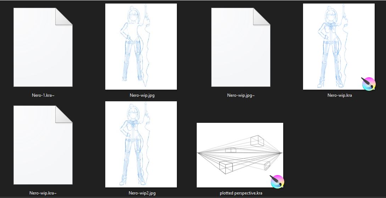This screenshot has height=198, width=386.
Task: Select the Nero-wip.kra~ blank file icon
Action: pyautogui.click(x=43, y=145)
